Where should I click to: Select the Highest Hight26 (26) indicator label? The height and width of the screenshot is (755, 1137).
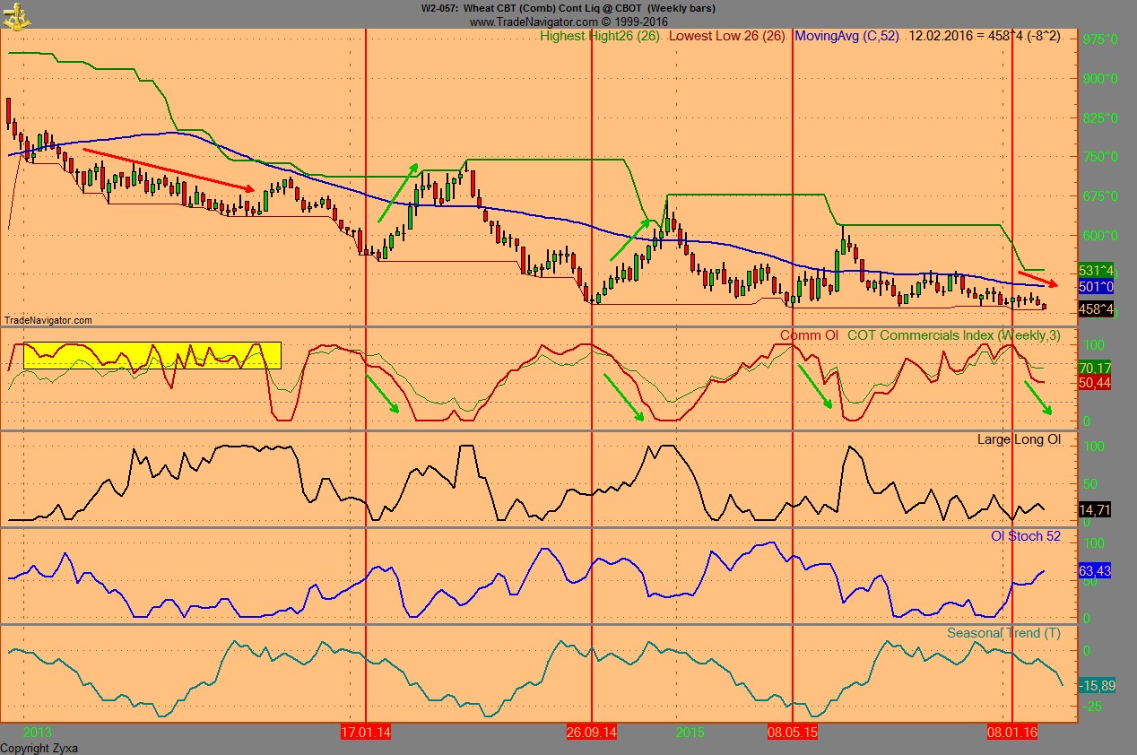[599, 38]
